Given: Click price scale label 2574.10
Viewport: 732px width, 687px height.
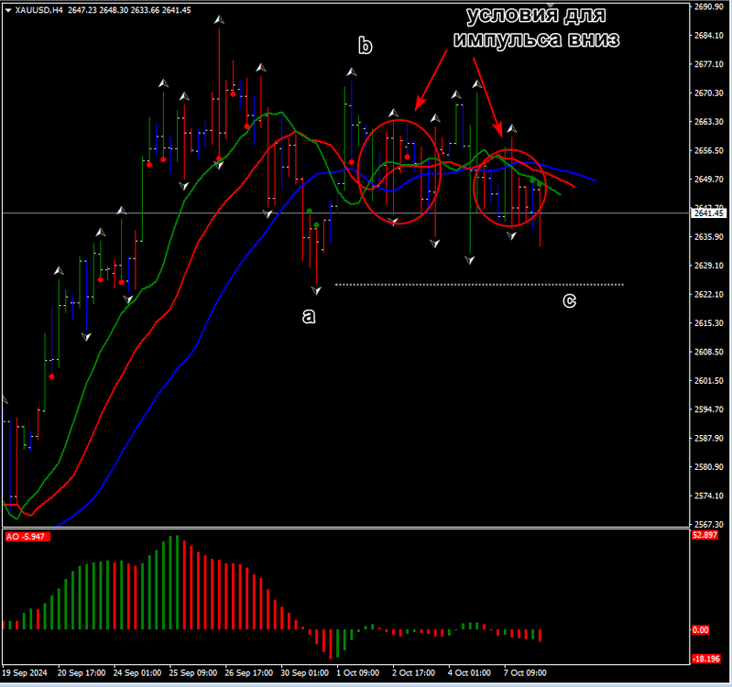Looking at the screenshot, I should [709, 496].
